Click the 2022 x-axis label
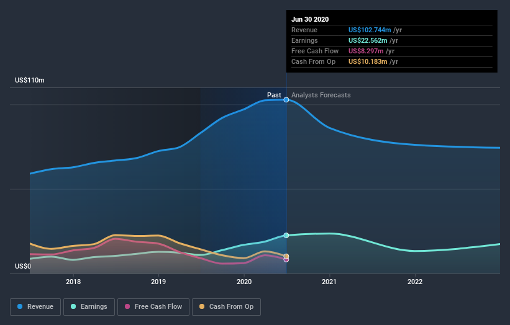This screenshot has width=510, height=325. tap(415, 282)
